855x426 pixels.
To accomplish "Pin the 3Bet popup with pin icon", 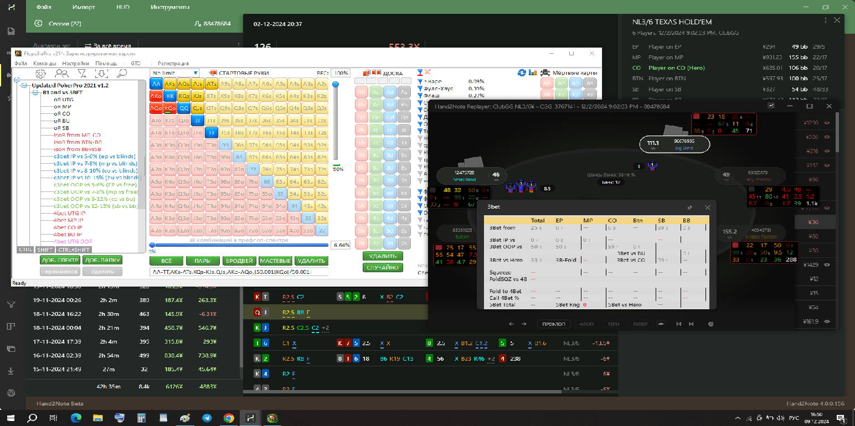I will (690, 207).
